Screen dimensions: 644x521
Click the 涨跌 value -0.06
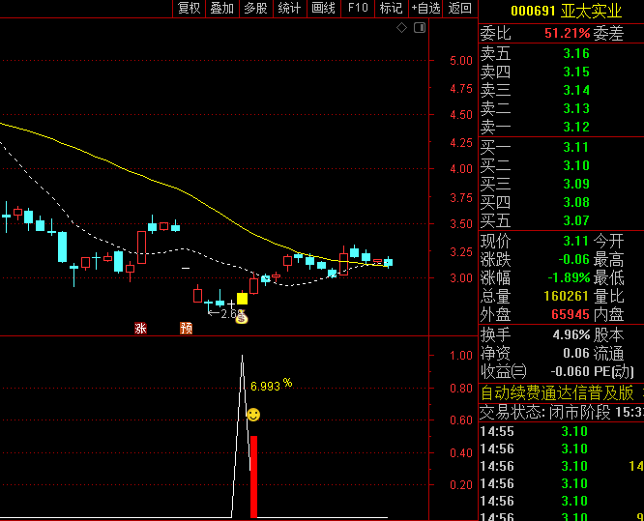click(x=573, y=259)
